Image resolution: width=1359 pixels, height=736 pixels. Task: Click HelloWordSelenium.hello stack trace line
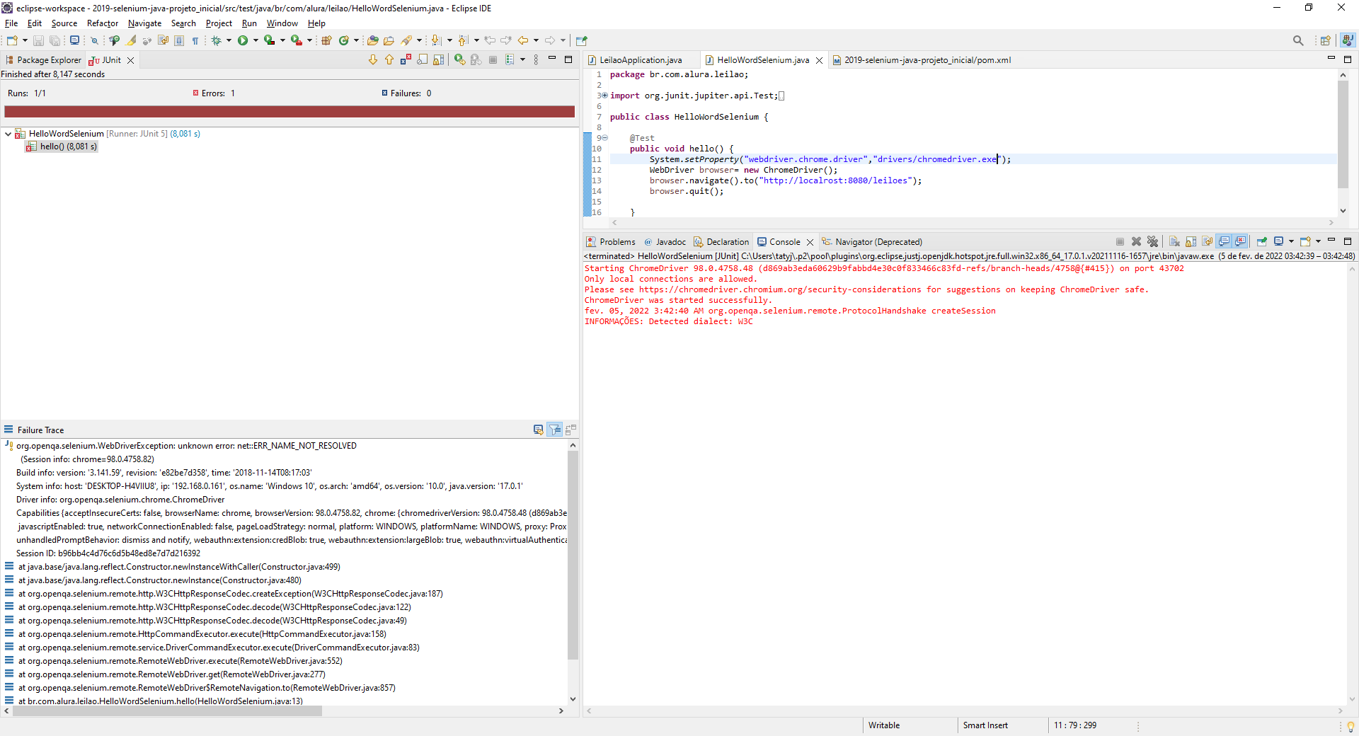[160, 701]
